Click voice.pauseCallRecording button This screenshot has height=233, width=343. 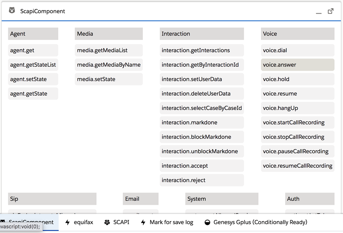(297, 152)
